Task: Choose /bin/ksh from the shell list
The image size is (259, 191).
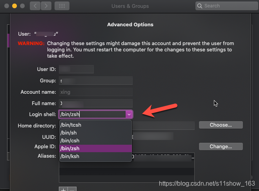Action: coord(95,156)
